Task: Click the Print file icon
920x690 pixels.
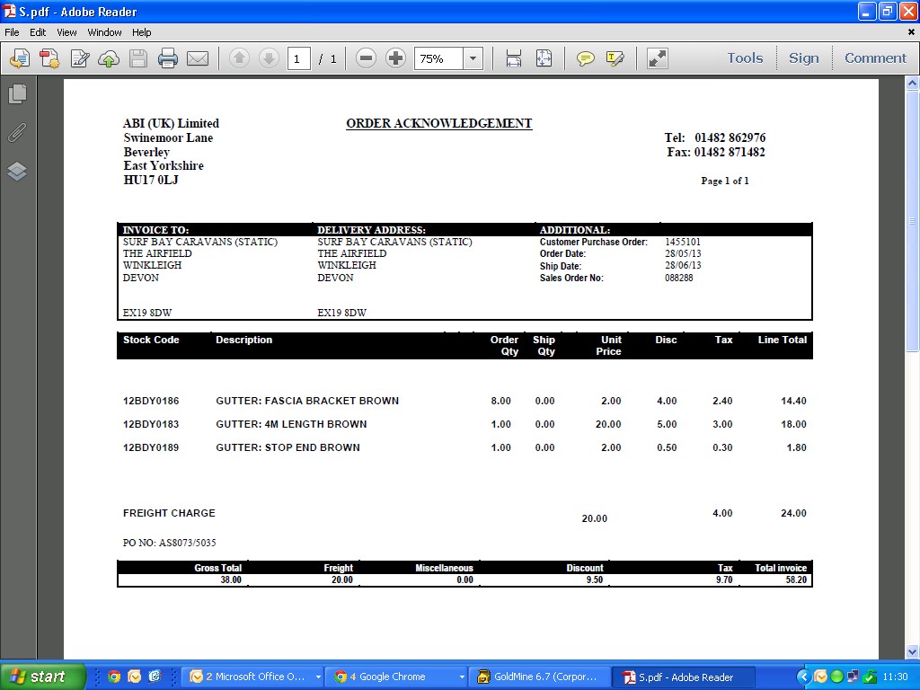Action: click(x=168, y=59)
